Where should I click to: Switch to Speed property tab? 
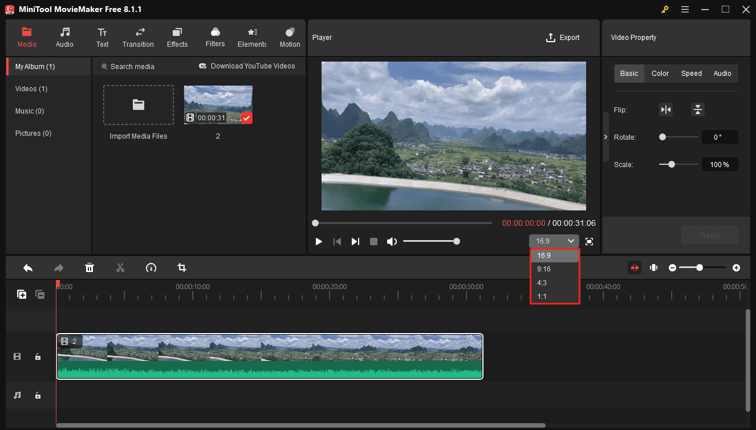tap(692, 74)
